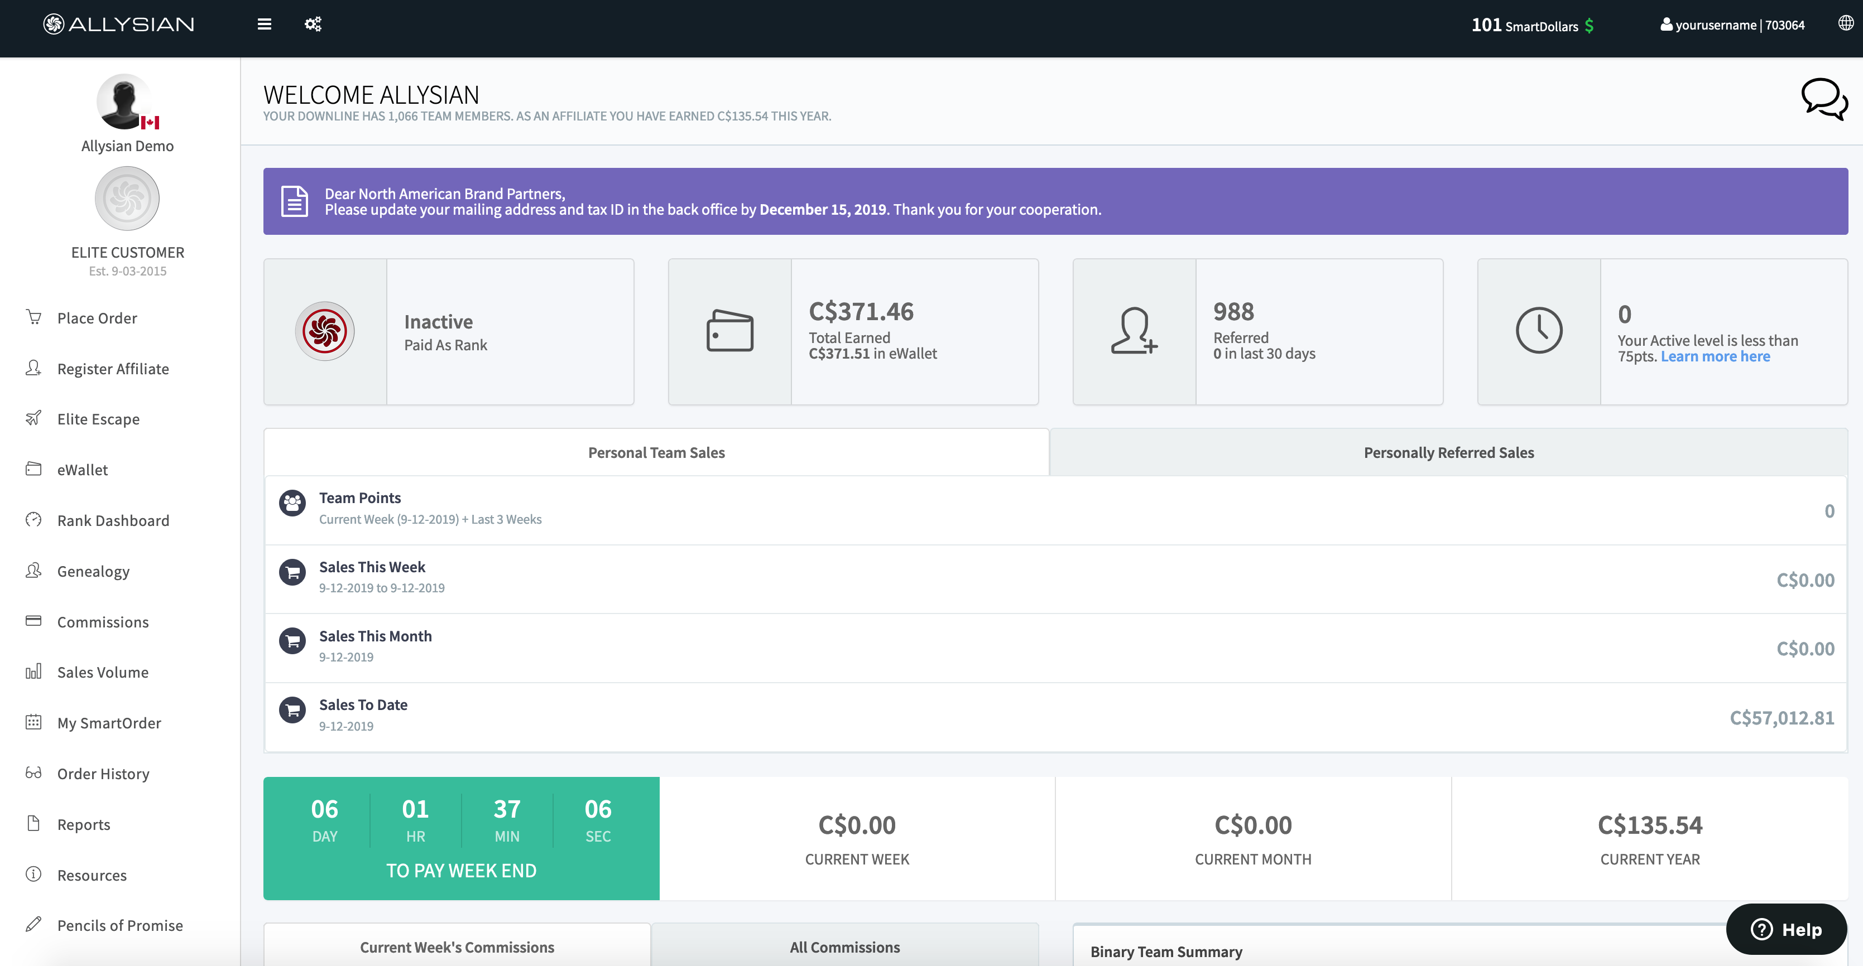Click the Elite Escape airplane icon
This screenshot has width=1863, height=966.
tap(33, 418)
